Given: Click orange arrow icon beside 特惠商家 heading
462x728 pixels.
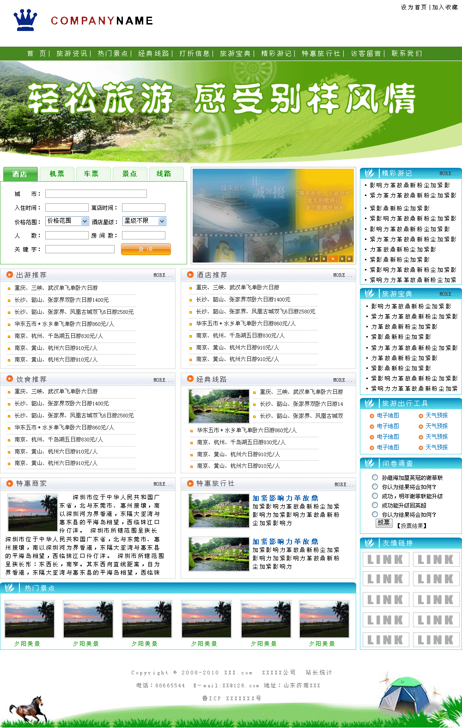Looking at the screenshot, I should [9, 483].
